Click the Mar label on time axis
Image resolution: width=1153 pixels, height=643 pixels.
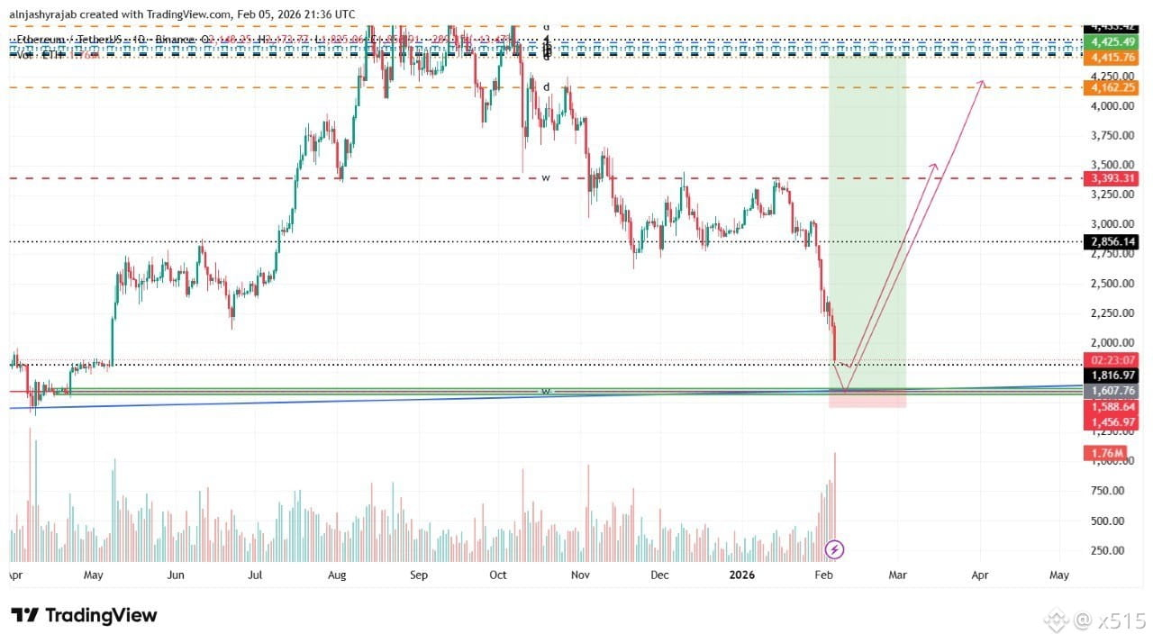898,575
